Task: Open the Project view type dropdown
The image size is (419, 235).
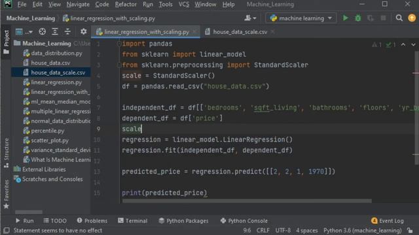Action: coord(24,32)
